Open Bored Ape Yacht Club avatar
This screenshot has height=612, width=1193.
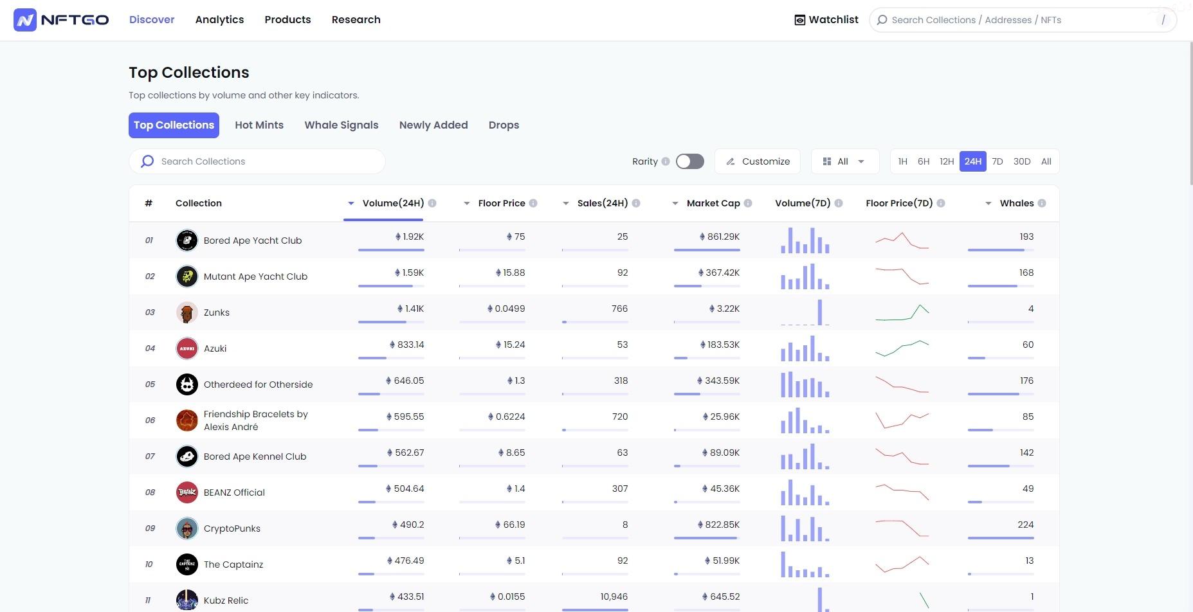[187, 240]
